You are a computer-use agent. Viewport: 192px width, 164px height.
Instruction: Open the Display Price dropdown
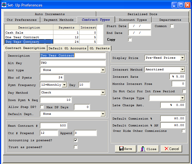(182, 58)
